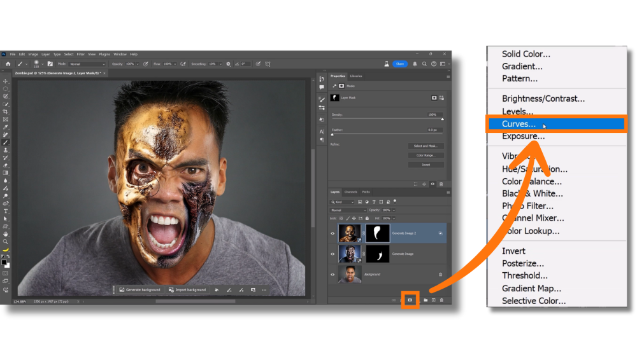Select the Move tool

point(6,81)
